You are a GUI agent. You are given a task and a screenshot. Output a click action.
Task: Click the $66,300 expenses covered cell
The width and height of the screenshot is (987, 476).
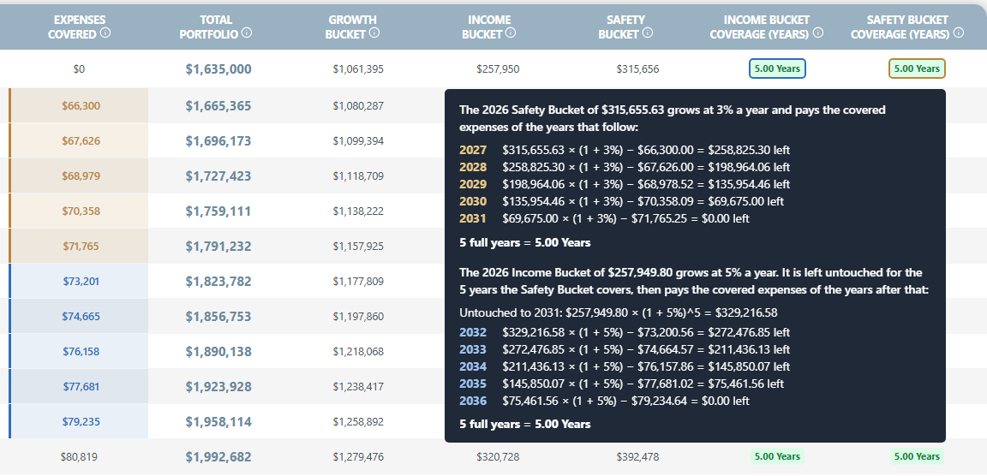coord(81,105)
